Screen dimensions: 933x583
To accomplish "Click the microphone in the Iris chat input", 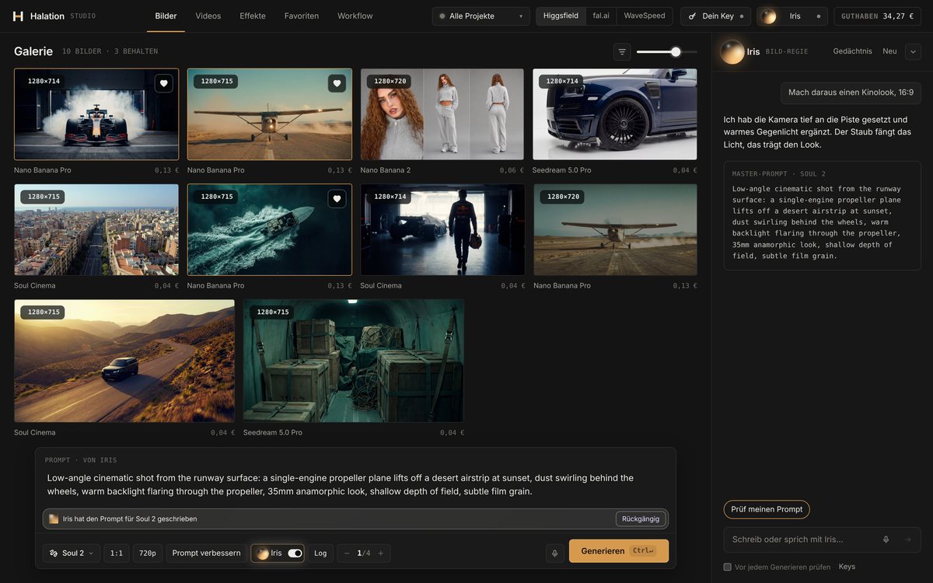I will coord(886,539).
